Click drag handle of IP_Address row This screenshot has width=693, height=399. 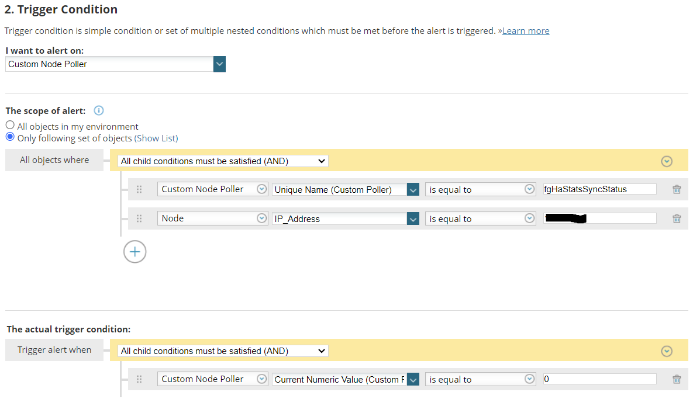click(x=139, y=218)
